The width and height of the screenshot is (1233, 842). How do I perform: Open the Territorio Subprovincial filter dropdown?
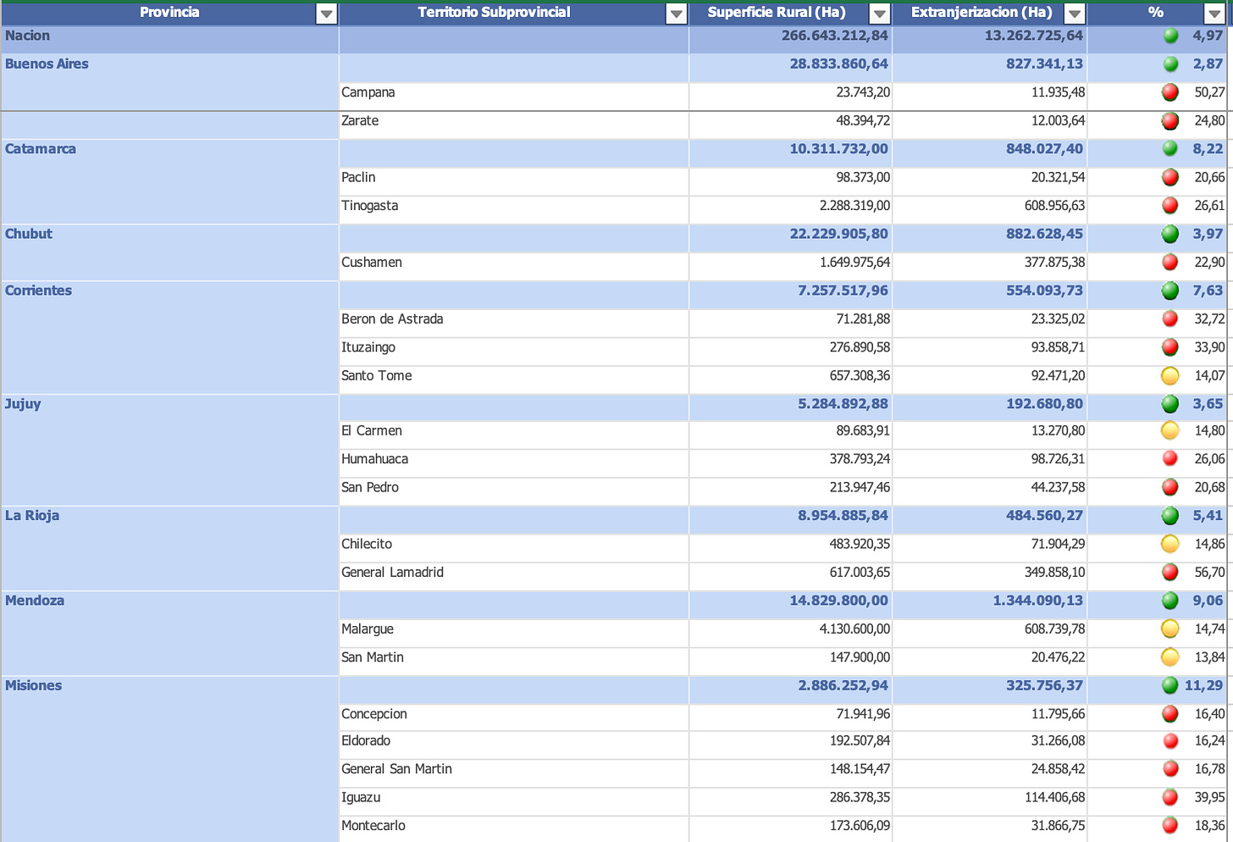pos(676,14)
